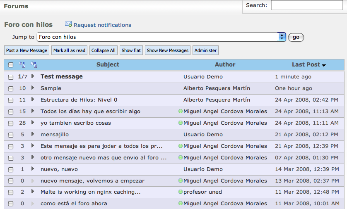Expand the Test message thread triangle

pyautogui.click(x=33, y=76)
